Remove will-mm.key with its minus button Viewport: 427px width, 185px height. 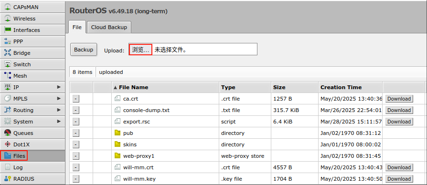click(x=76, y=178)
